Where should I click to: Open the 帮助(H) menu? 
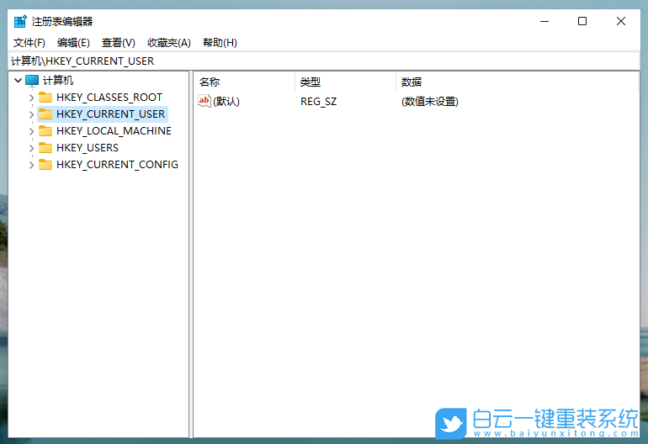point(220,43)
